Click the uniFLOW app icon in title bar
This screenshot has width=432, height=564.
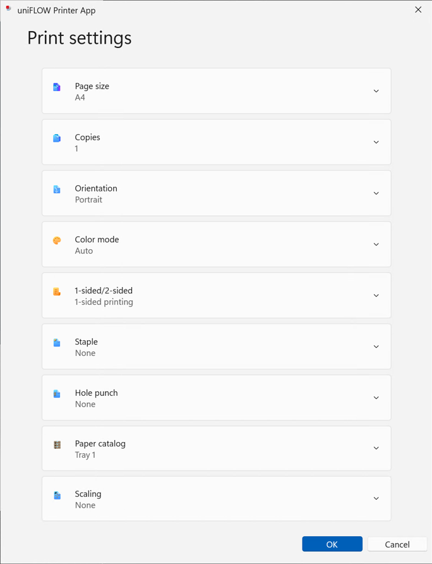coord(8,9)
